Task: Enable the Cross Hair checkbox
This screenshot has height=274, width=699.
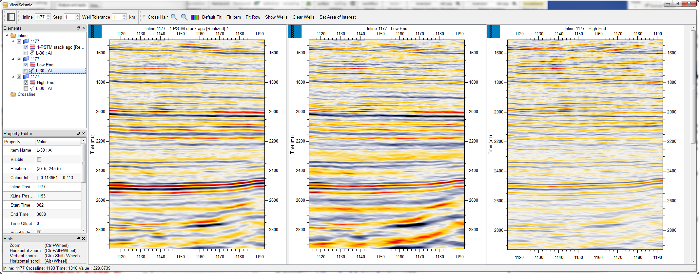Action: pos(144,17)
